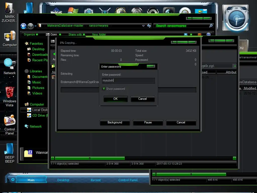The height and width of the screenshot is (193, 257).
Task: Click the blue clock gadget on desktop
Action: tap(235, 18)
